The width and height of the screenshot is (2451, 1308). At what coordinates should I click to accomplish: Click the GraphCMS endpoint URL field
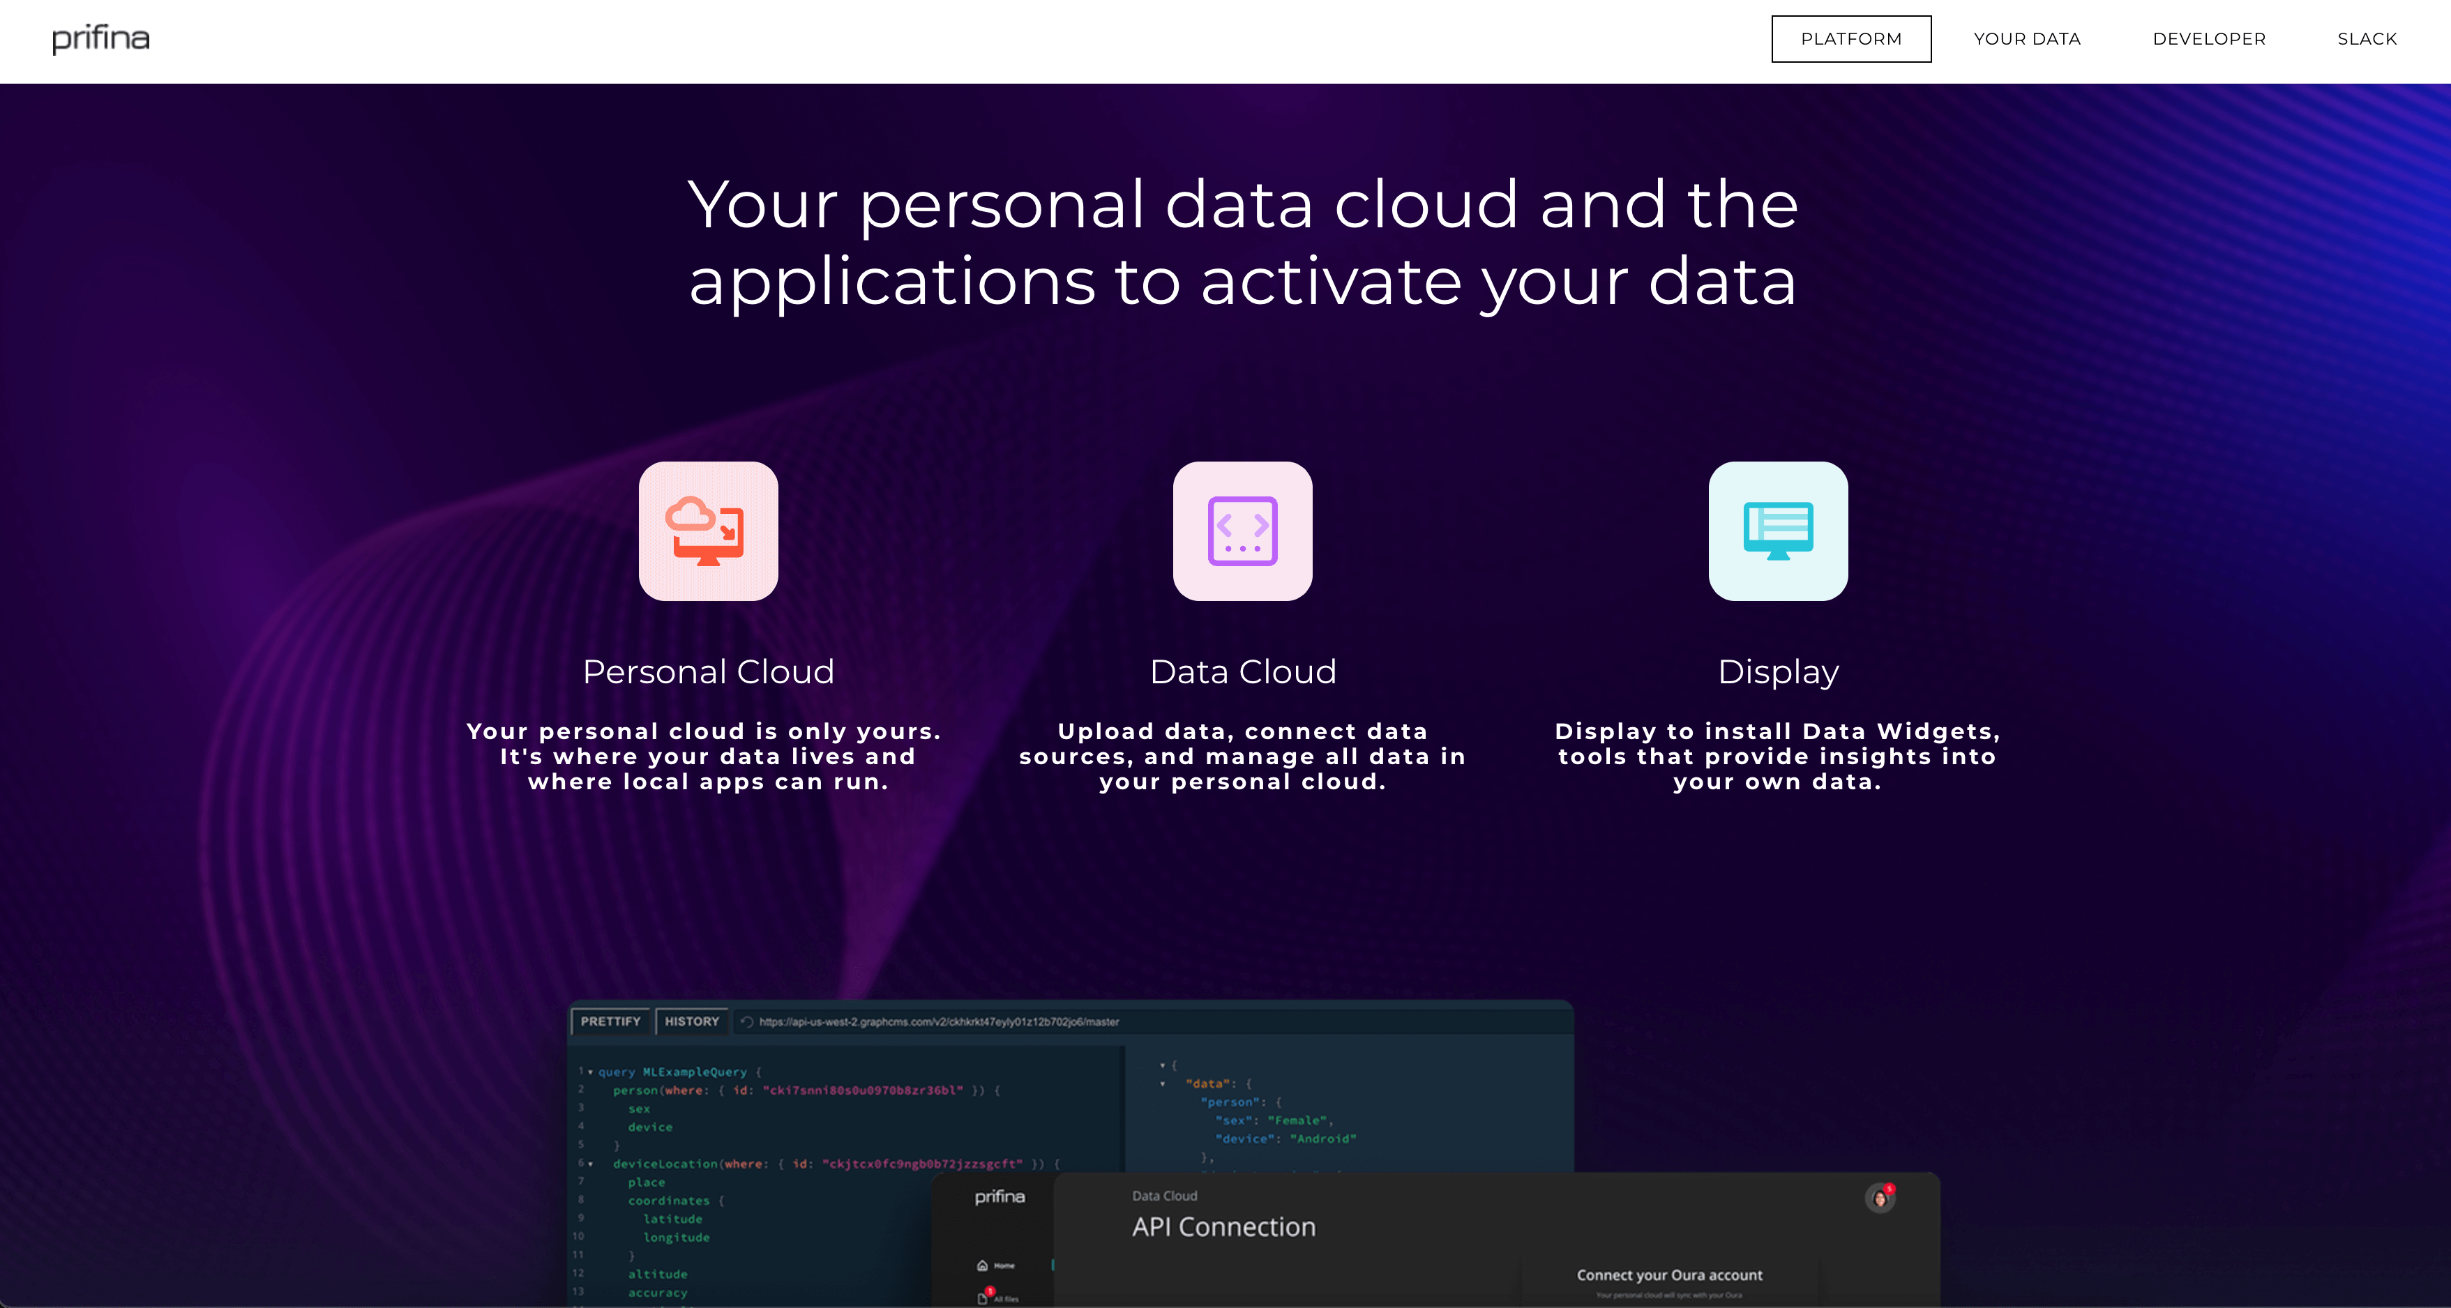(x=939, y=1023)
